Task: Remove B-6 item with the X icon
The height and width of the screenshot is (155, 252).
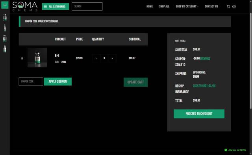Action: (x=22, y=58)
